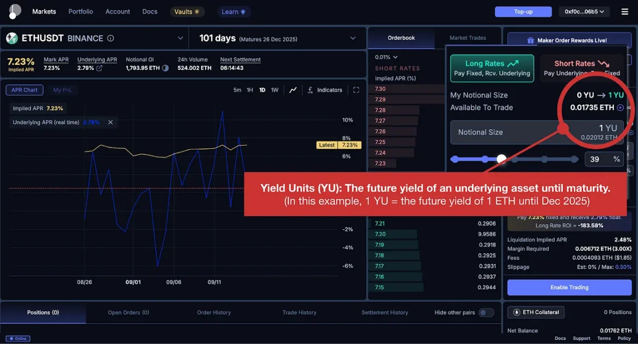This screenshot has height=344, width=638.
Task: Click the plus icon beside Available To Trade
Action: 620,108
